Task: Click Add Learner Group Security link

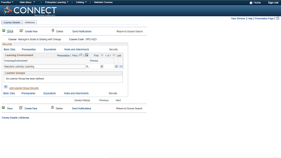Action: [x=24, y=88]
